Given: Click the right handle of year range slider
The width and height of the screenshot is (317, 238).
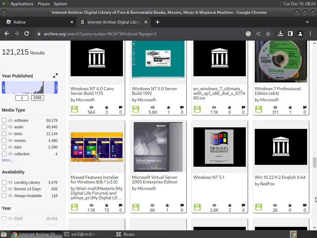Looking at the screenshot, I should 56,87.
